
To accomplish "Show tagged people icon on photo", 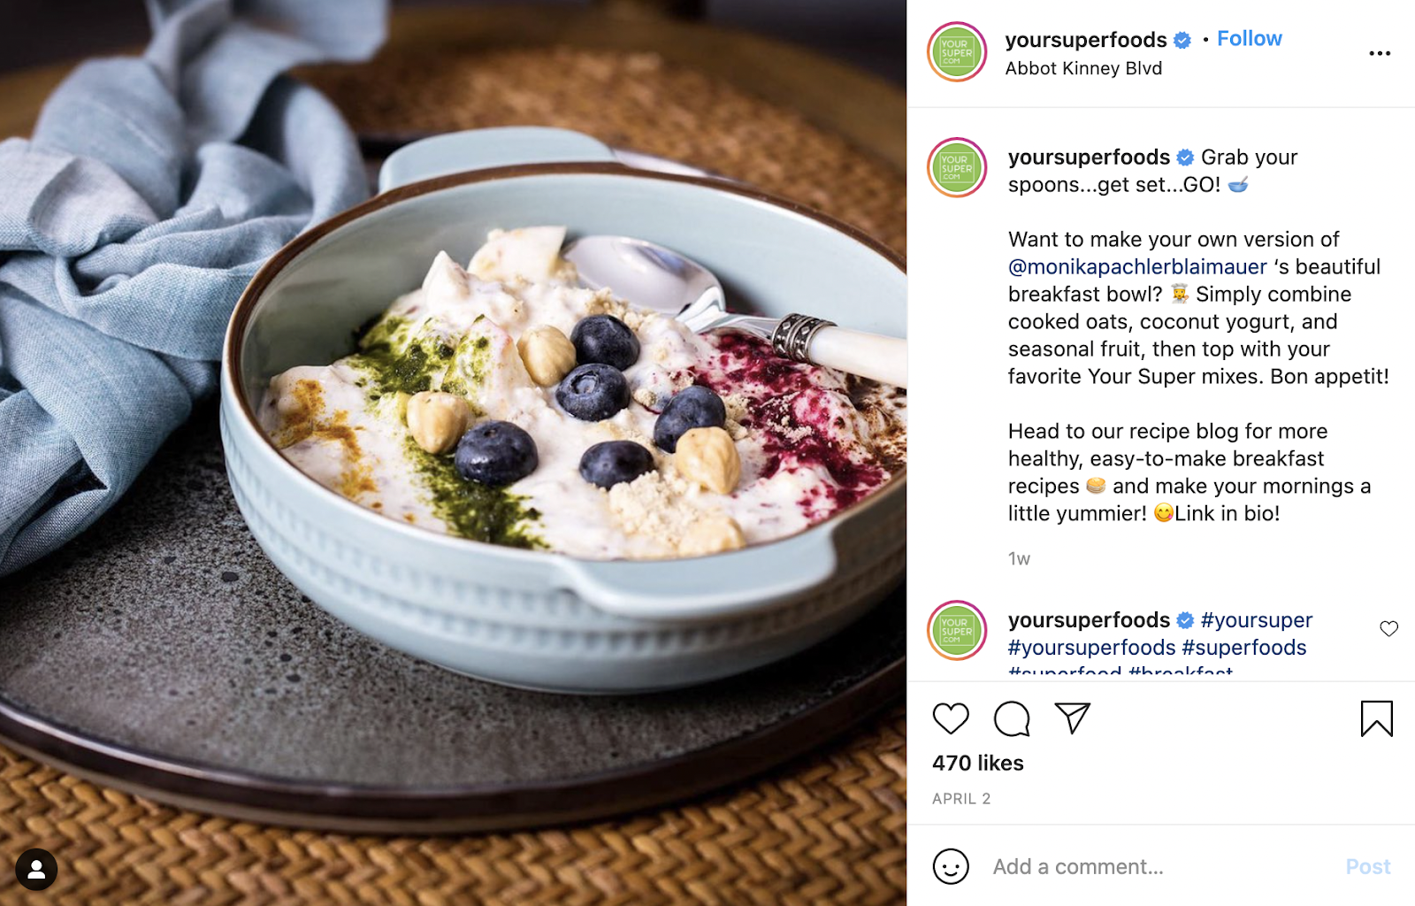I will pos(36,870).
